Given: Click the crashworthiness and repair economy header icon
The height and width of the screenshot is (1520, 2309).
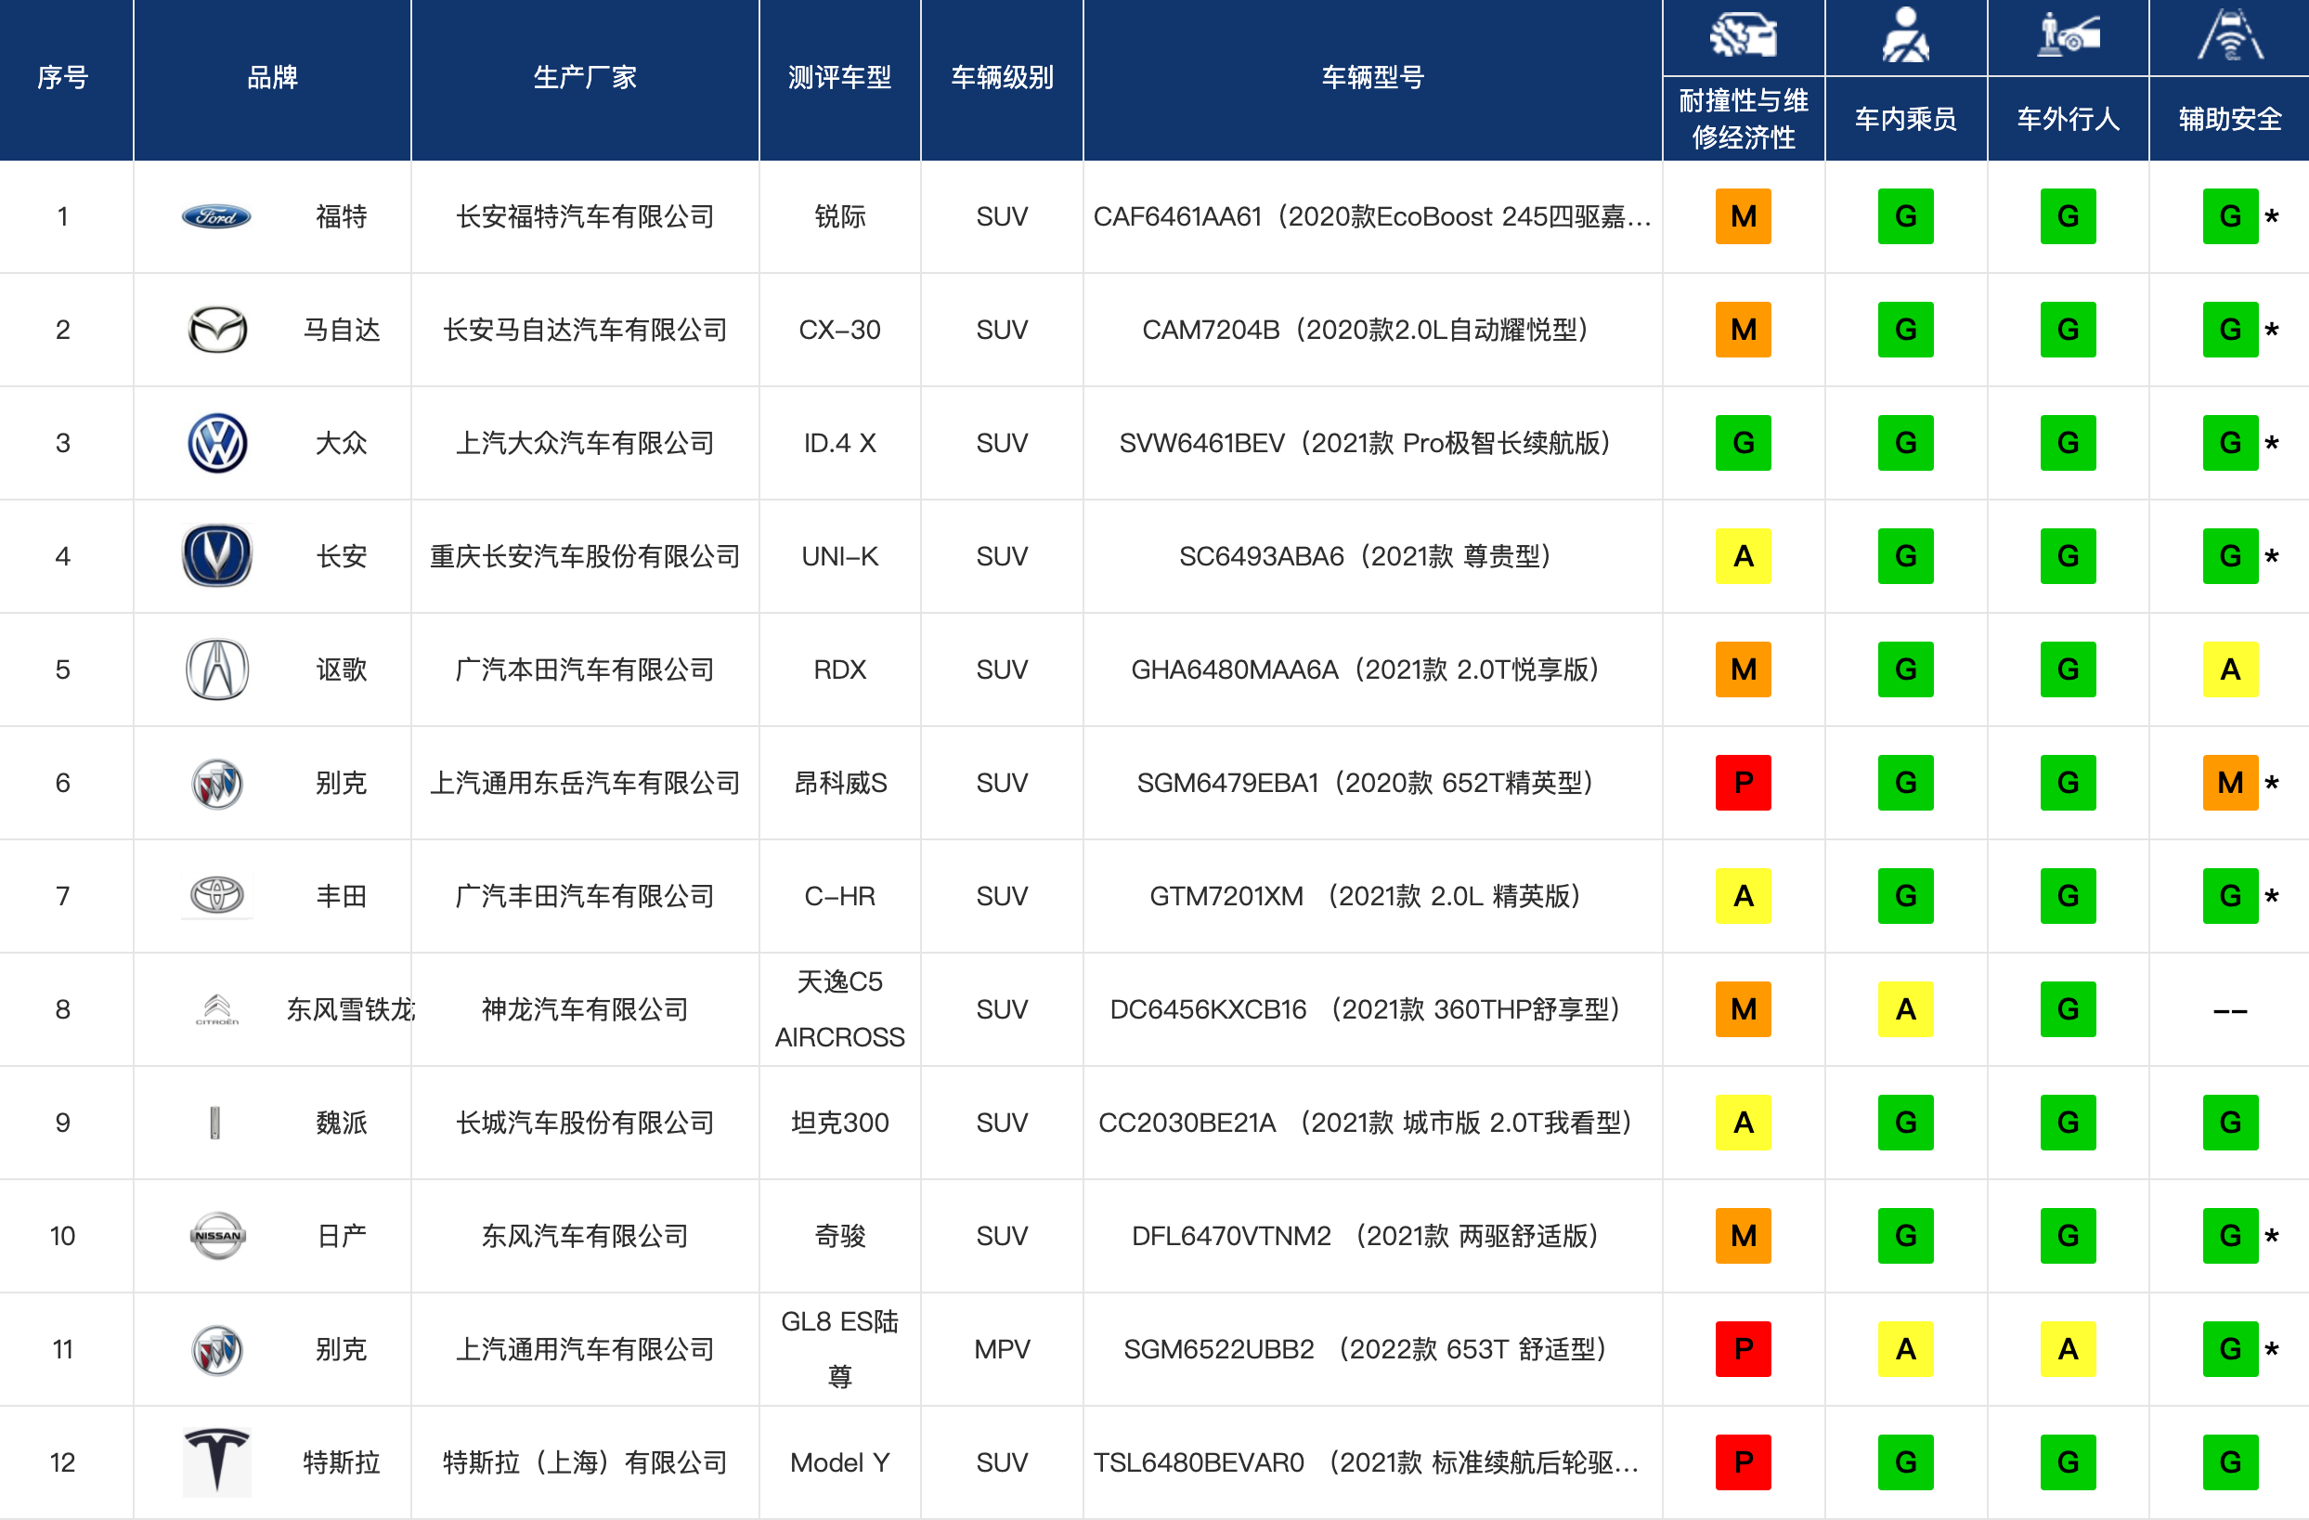Looking at the screenshot, I should [1743, 36].
